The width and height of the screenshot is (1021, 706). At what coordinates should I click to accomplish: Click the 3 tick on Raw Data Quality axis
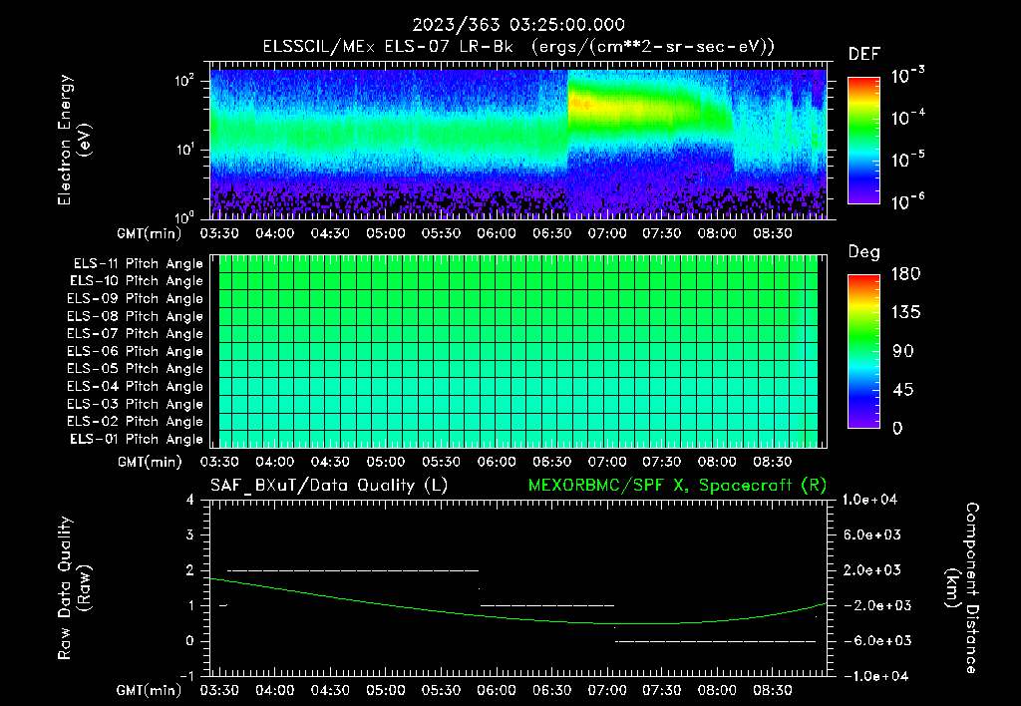pos(190,534)
